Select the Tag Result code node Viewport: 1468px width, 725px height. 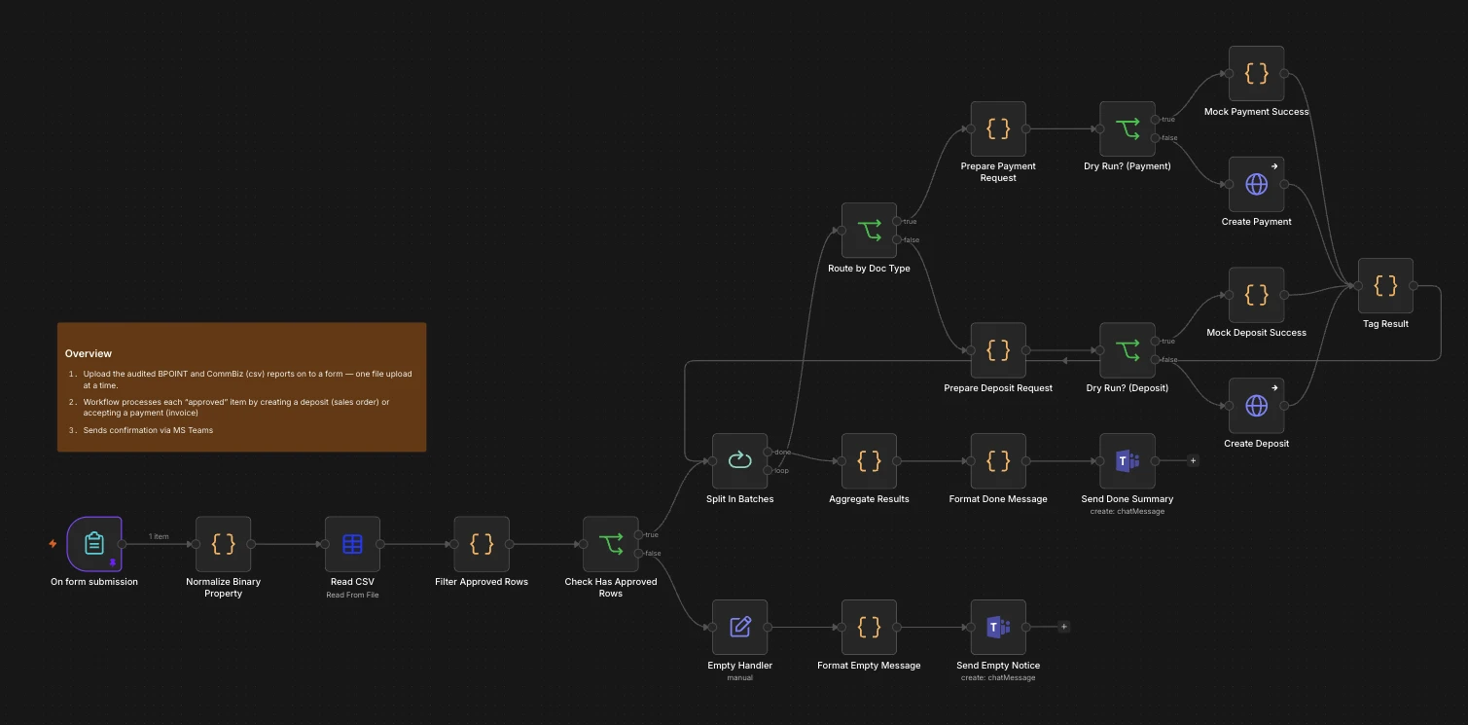[x=1386, y=286]
